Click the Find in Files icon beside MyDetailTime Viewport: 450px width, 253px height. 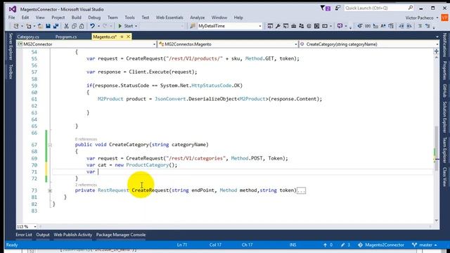click(193, 26)
